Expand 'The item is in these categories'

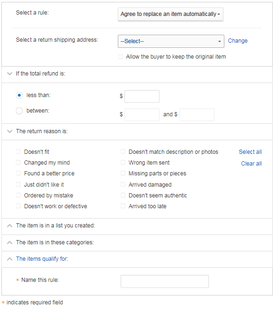pos(9,242)
